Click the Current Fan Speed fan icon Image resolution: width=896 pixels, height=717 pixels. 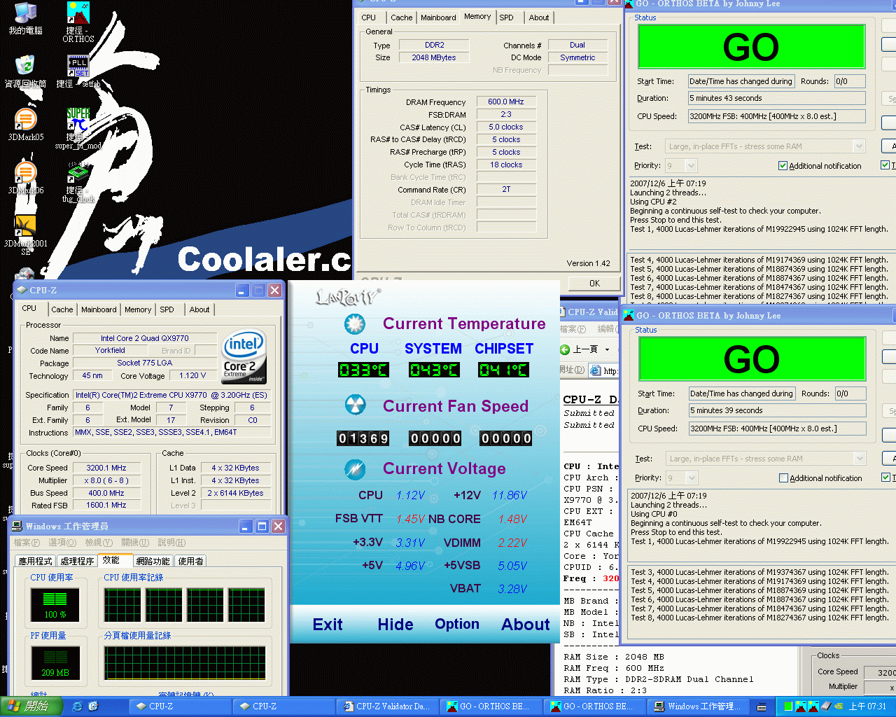click(x=355, y=405)
